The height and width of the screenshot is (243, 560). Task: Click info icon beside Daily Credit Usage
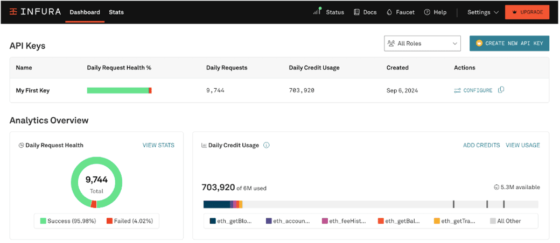click(x=267, y=145)
